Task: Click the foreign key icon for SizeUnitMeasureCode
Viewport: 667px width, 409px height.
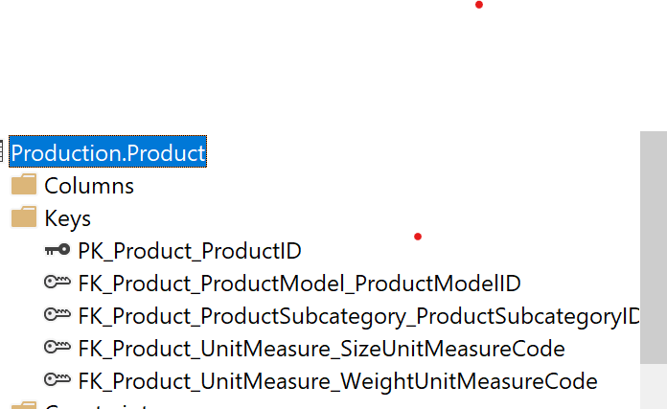Action: pyautogui.click(x=57, y=348)
